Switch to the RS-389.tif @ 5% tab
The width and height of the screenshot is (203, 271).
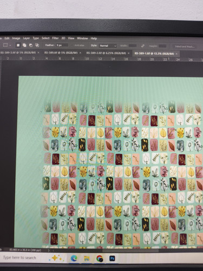coord(61,53)
